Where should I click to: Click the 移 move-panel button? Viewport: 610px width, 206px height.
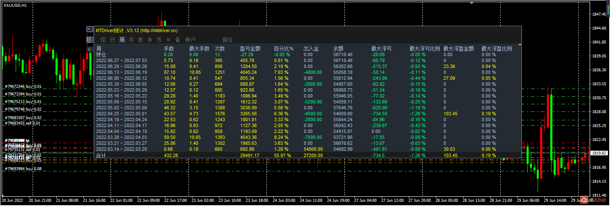[x=89, y=40]
